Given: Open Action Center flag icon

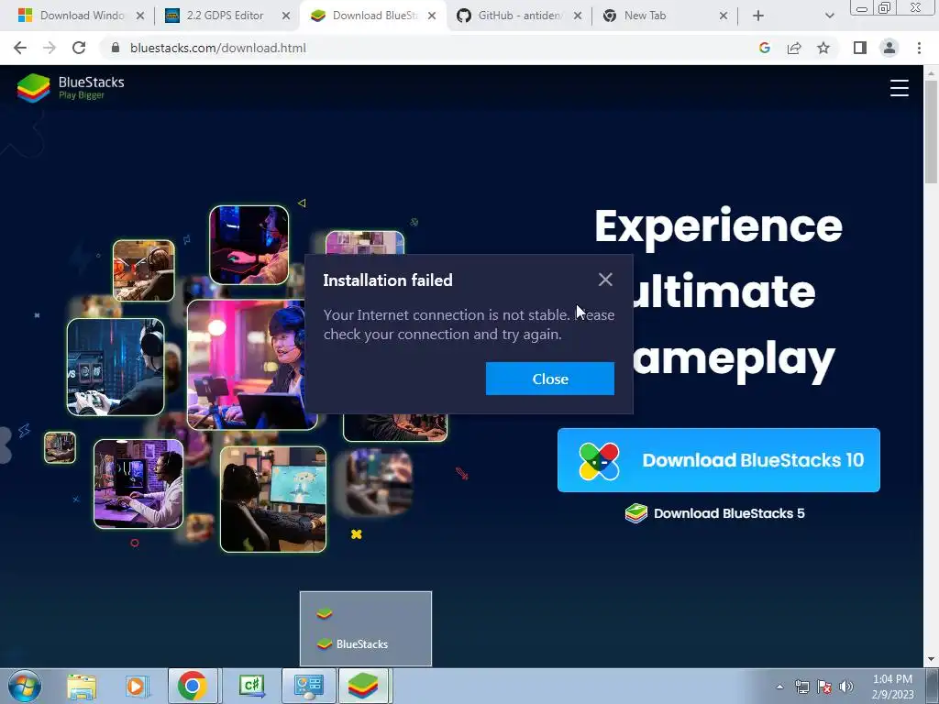Looking at the screenshot, I should (x=824, y=687).
